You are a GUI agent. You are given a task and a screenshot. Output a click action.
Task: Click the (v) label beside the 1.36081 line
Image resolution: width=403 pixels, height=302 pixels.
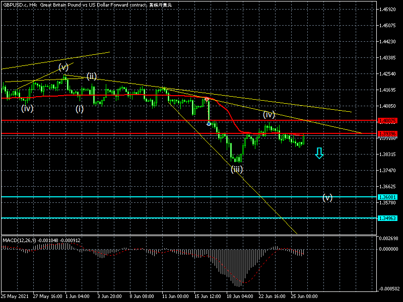327,198
